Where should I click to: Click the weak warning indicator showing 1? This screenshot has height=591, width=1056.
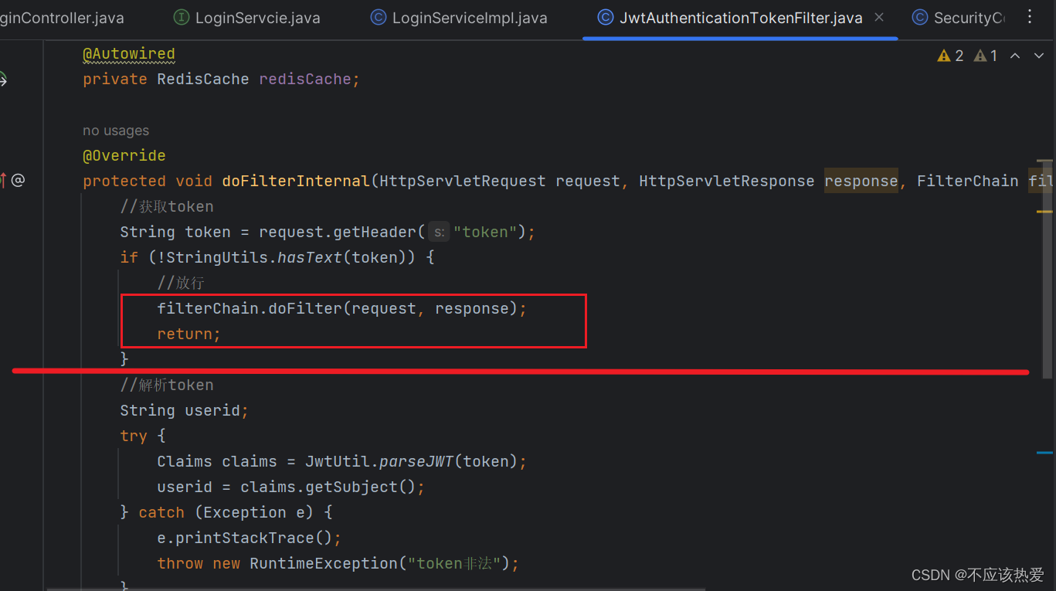pos(986,56)
